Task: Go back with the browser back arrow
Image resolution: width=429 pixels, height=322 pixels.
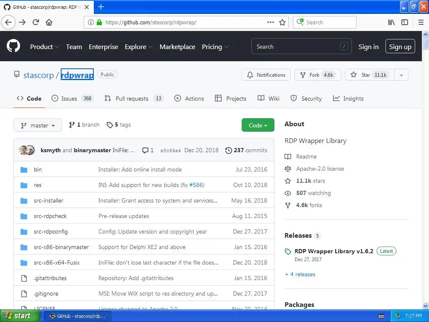Action: (8, 22)
